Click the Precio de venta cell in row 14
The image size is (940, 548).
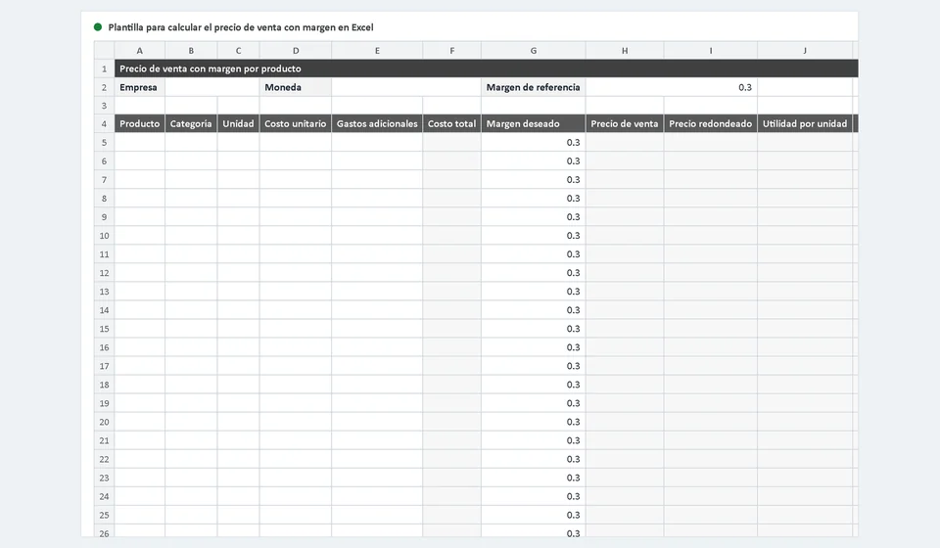coord(625,310)
